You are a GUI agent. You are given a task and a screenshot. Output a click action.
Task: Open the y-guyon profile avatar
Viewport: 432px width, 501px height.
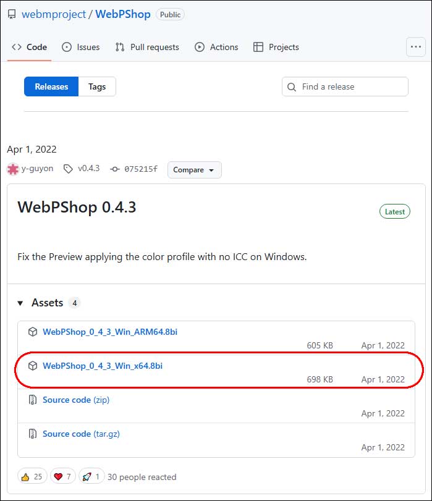12,169
